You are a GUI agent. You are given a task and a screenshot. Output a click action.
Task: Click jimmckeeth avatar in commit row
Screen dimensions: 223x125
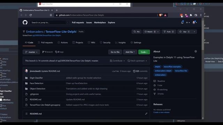click(x=26, y=71)
